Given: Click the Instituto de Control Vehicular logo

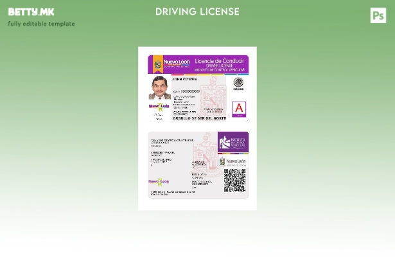Looking at the screenshot, I should pyautogui.click(x=233, y=141).
